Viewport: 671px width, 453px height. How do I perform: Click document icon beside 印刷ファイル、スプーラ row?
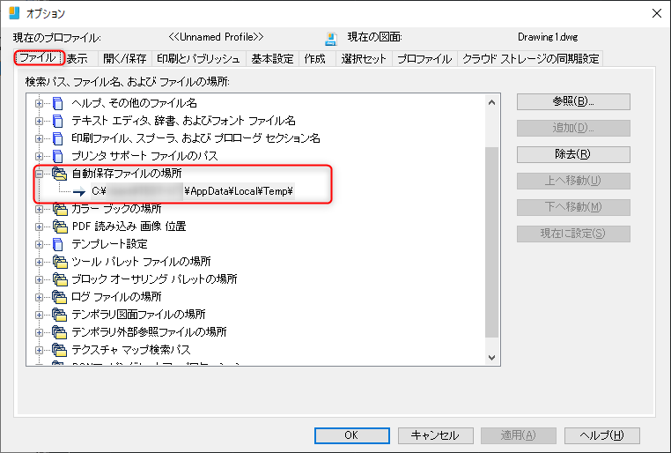click(x=57, y=138)
